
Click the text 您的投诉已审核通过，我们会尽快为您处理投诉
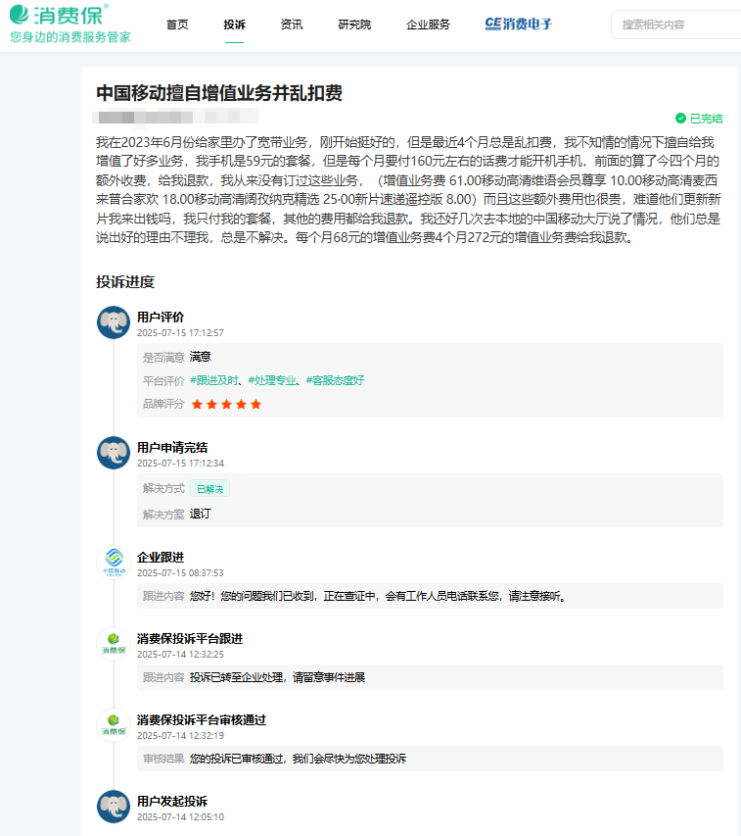[299, 759]
